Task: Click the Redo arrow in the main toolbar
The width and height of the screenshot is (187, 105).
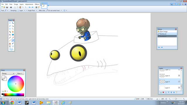Action: click(32, 7)
